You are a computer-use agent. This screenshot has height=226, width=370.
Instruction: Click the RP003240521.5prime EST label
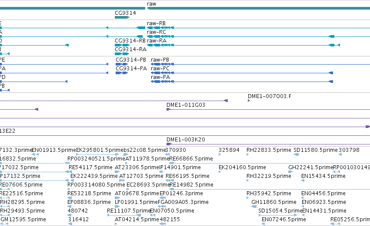[96, 159]
